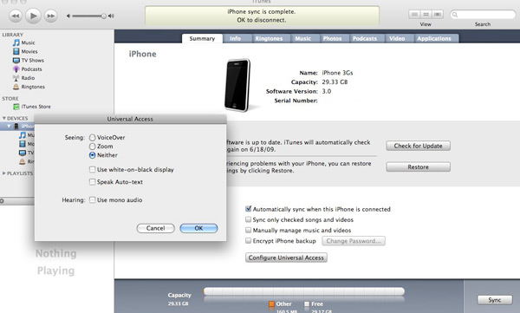Click Configure Universal Access button
Viewport: 520px width, 313px height.
click(x=286, y=258)
